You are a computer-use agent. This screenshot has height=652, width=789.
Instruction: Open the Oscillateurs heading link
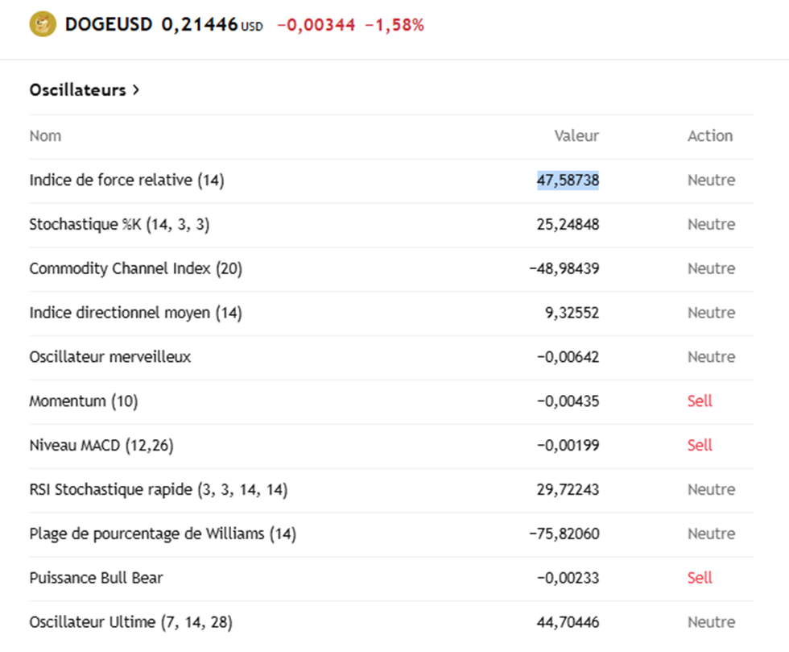77,90
